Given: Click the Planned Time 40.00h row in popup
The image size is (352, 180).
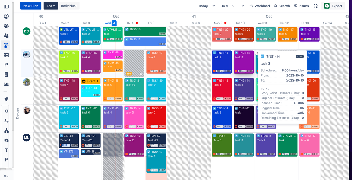Looking at the screenshot, I should 282,103.
